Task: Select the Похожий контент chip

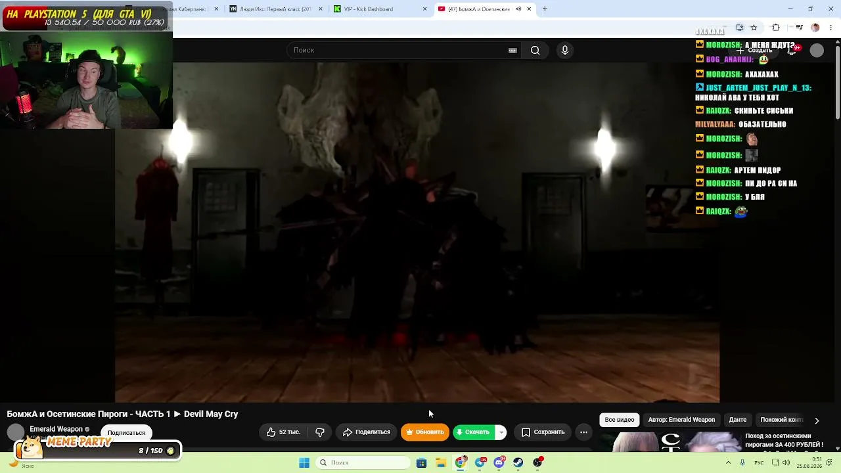Action: (x=782, y=420)
